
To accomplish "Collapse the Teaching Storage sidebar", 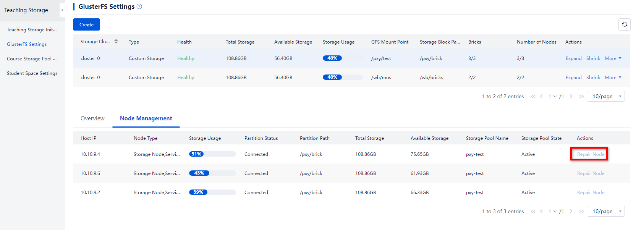I will [62, 10].
